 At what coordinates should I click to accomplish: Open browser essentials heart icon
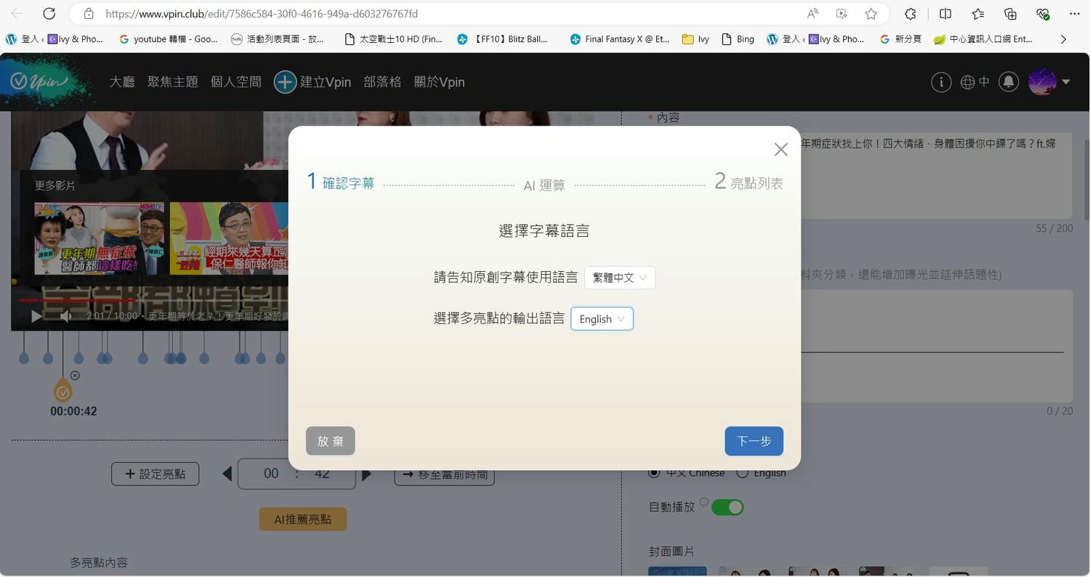[x=1043, y=13]
